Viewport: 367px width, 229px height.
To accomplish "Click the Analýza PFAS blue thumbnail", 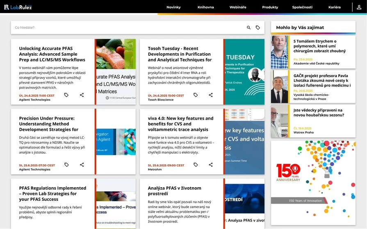I will click(x=244, y=204).
